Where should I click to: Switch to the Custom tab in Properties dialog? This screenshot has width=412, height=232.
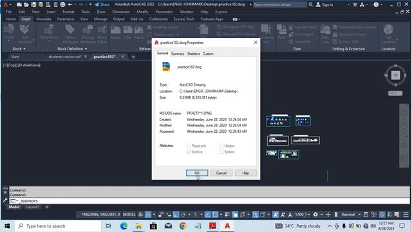pos(208,53)
